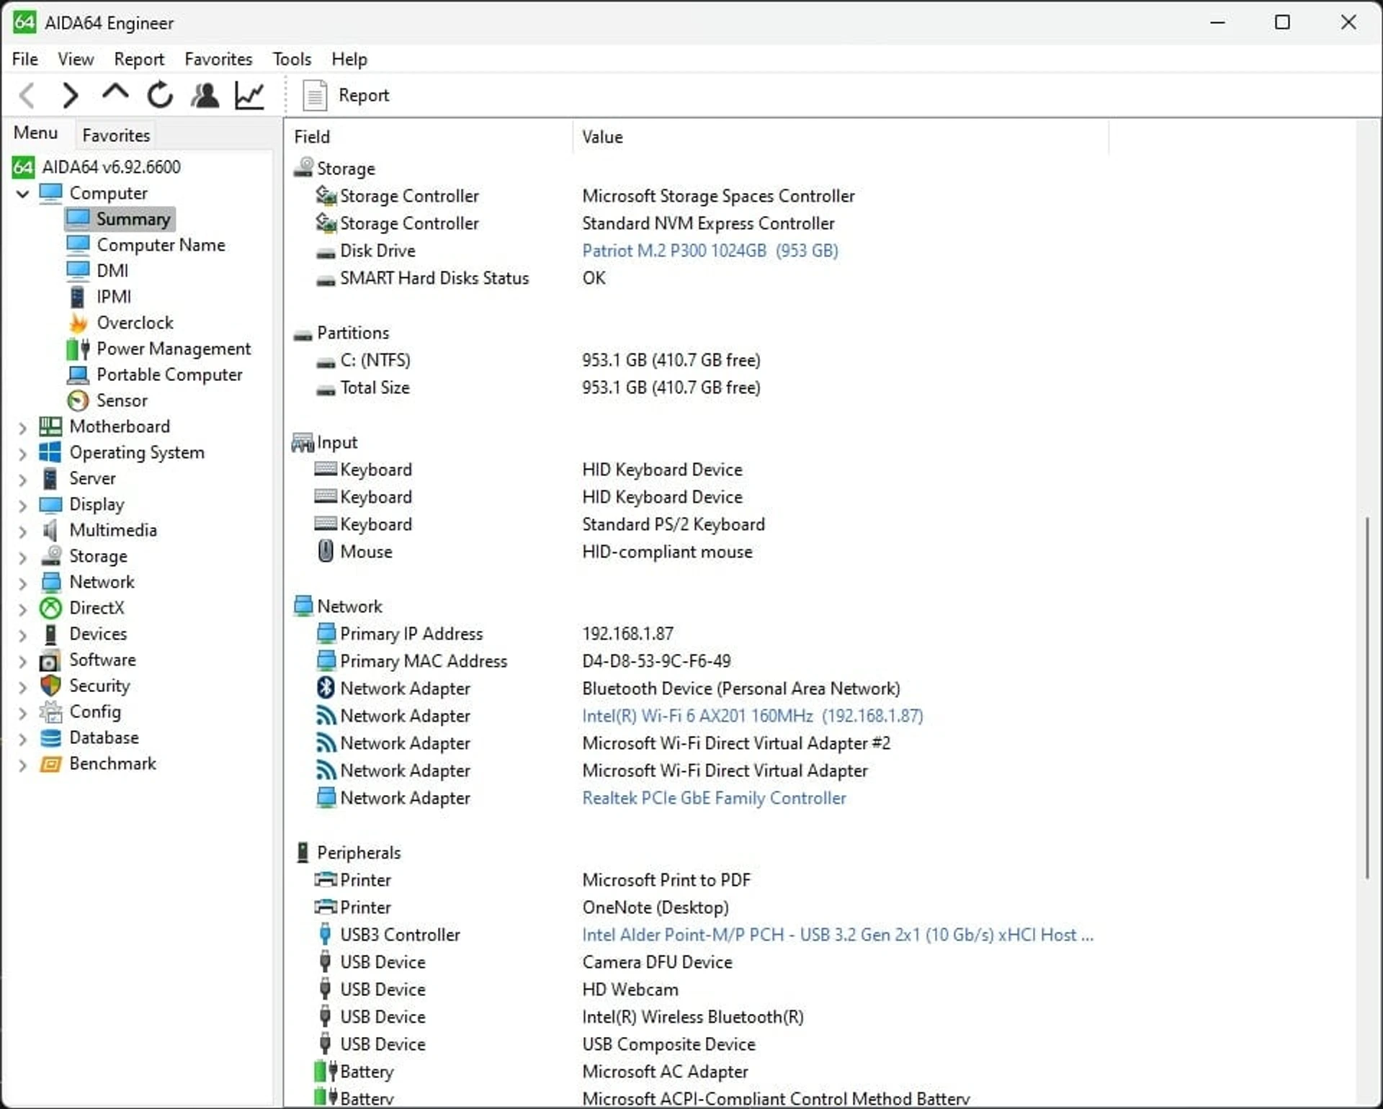The height and width of the screenshot is (1109, 1383).
Task: Select the SMART Hard Disks Status row
Action: point(697,278)
